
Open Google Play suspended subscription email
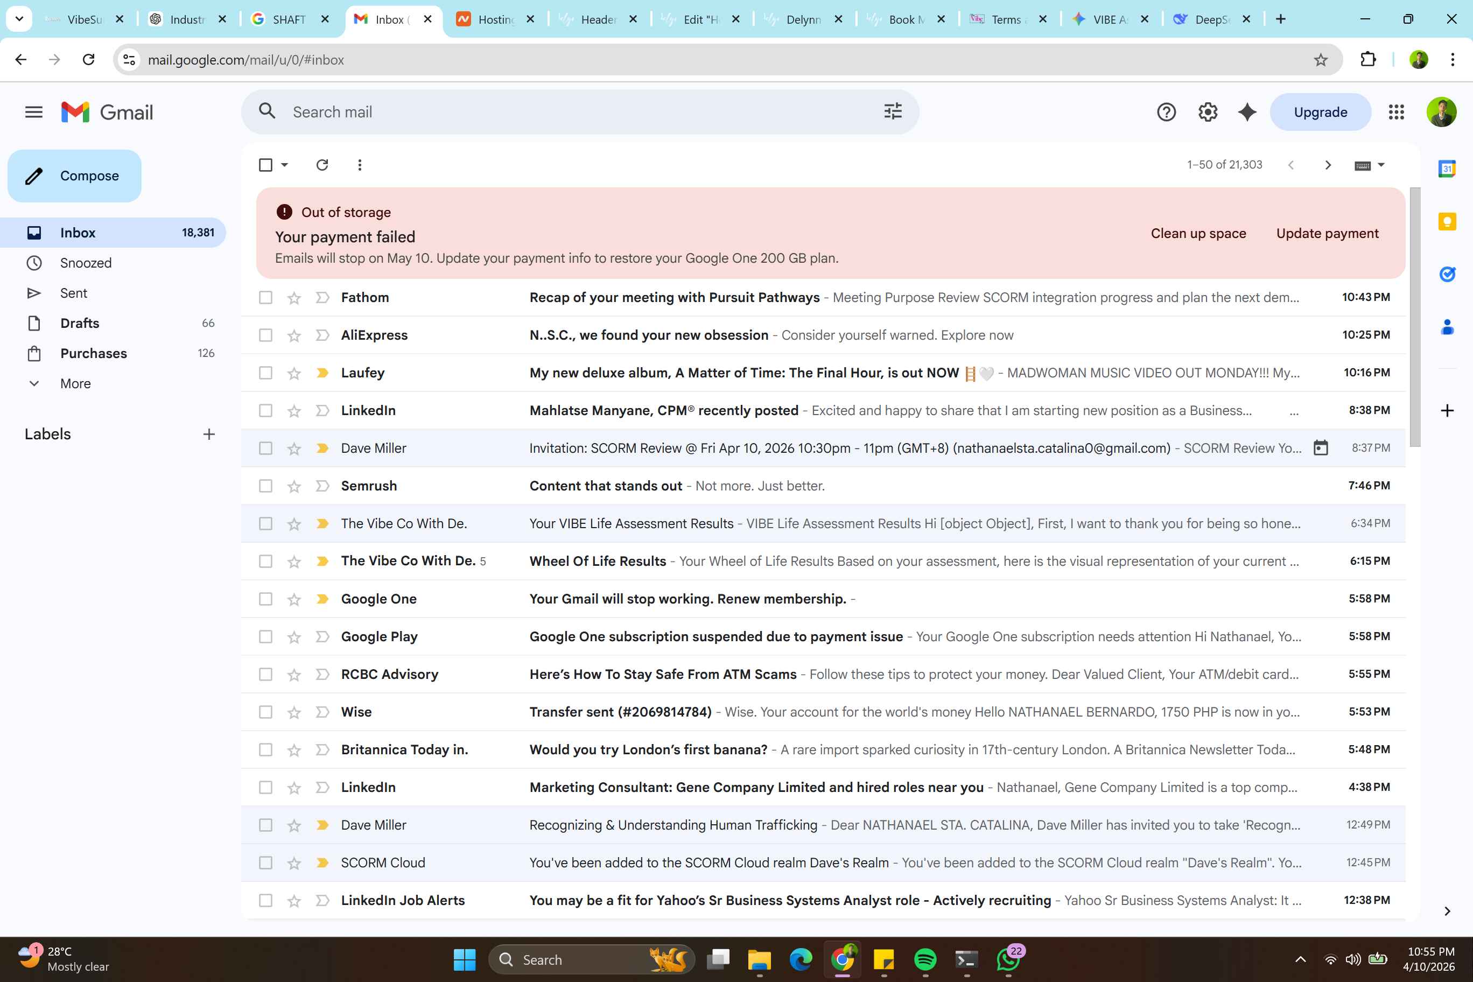point(823,636)
